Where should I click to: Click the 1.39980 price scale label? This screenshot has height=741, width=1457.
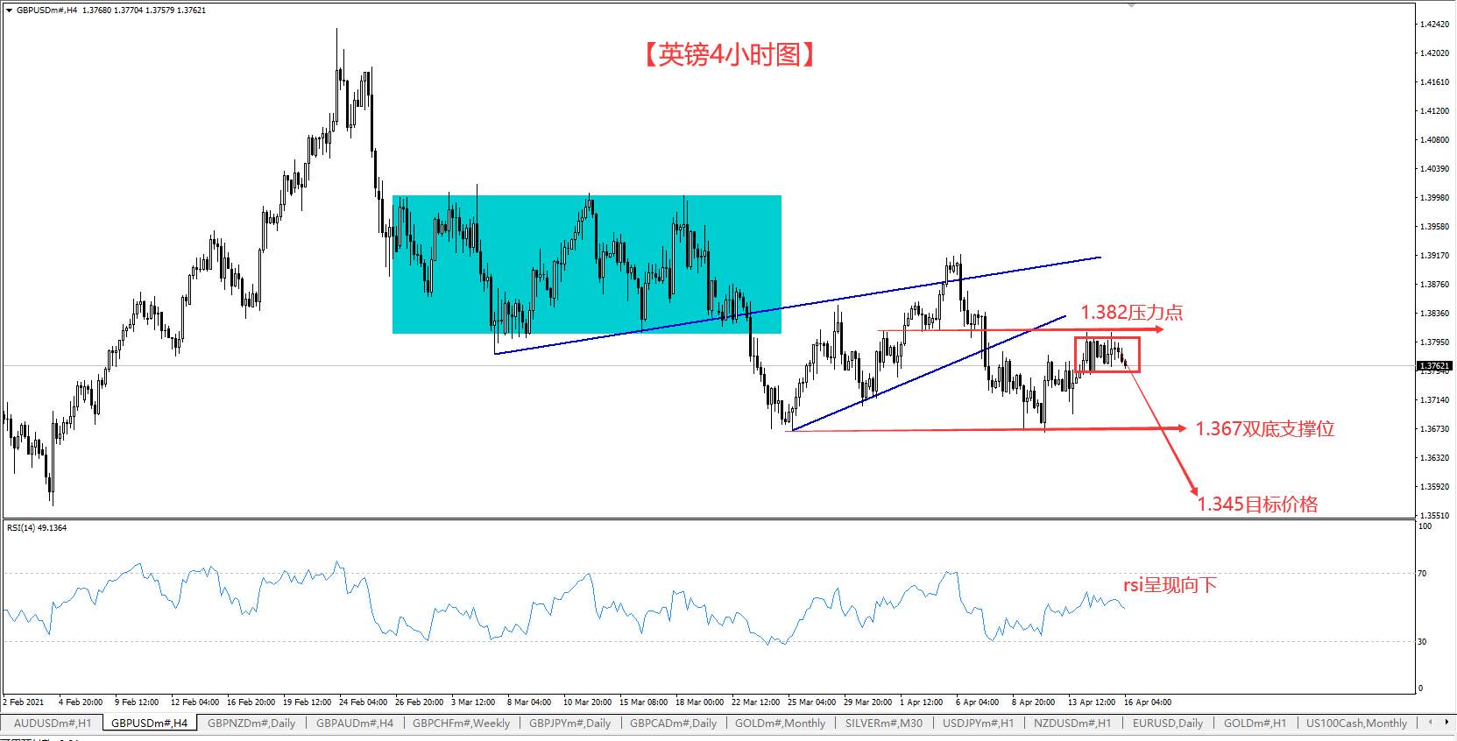pyautogui.click(x=1434, y=198)
